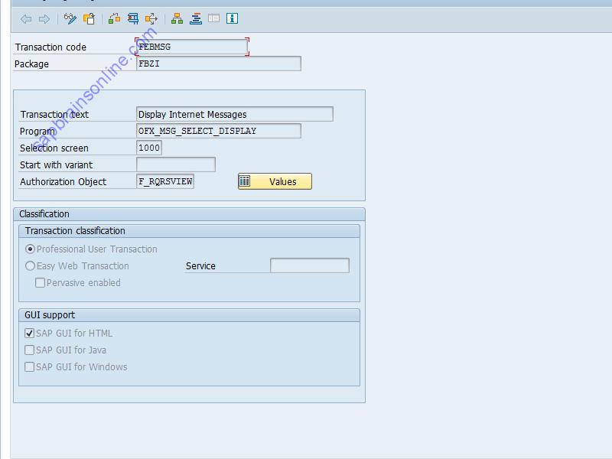
Task: Click the Selection screen label
Action: click(54, 148)
